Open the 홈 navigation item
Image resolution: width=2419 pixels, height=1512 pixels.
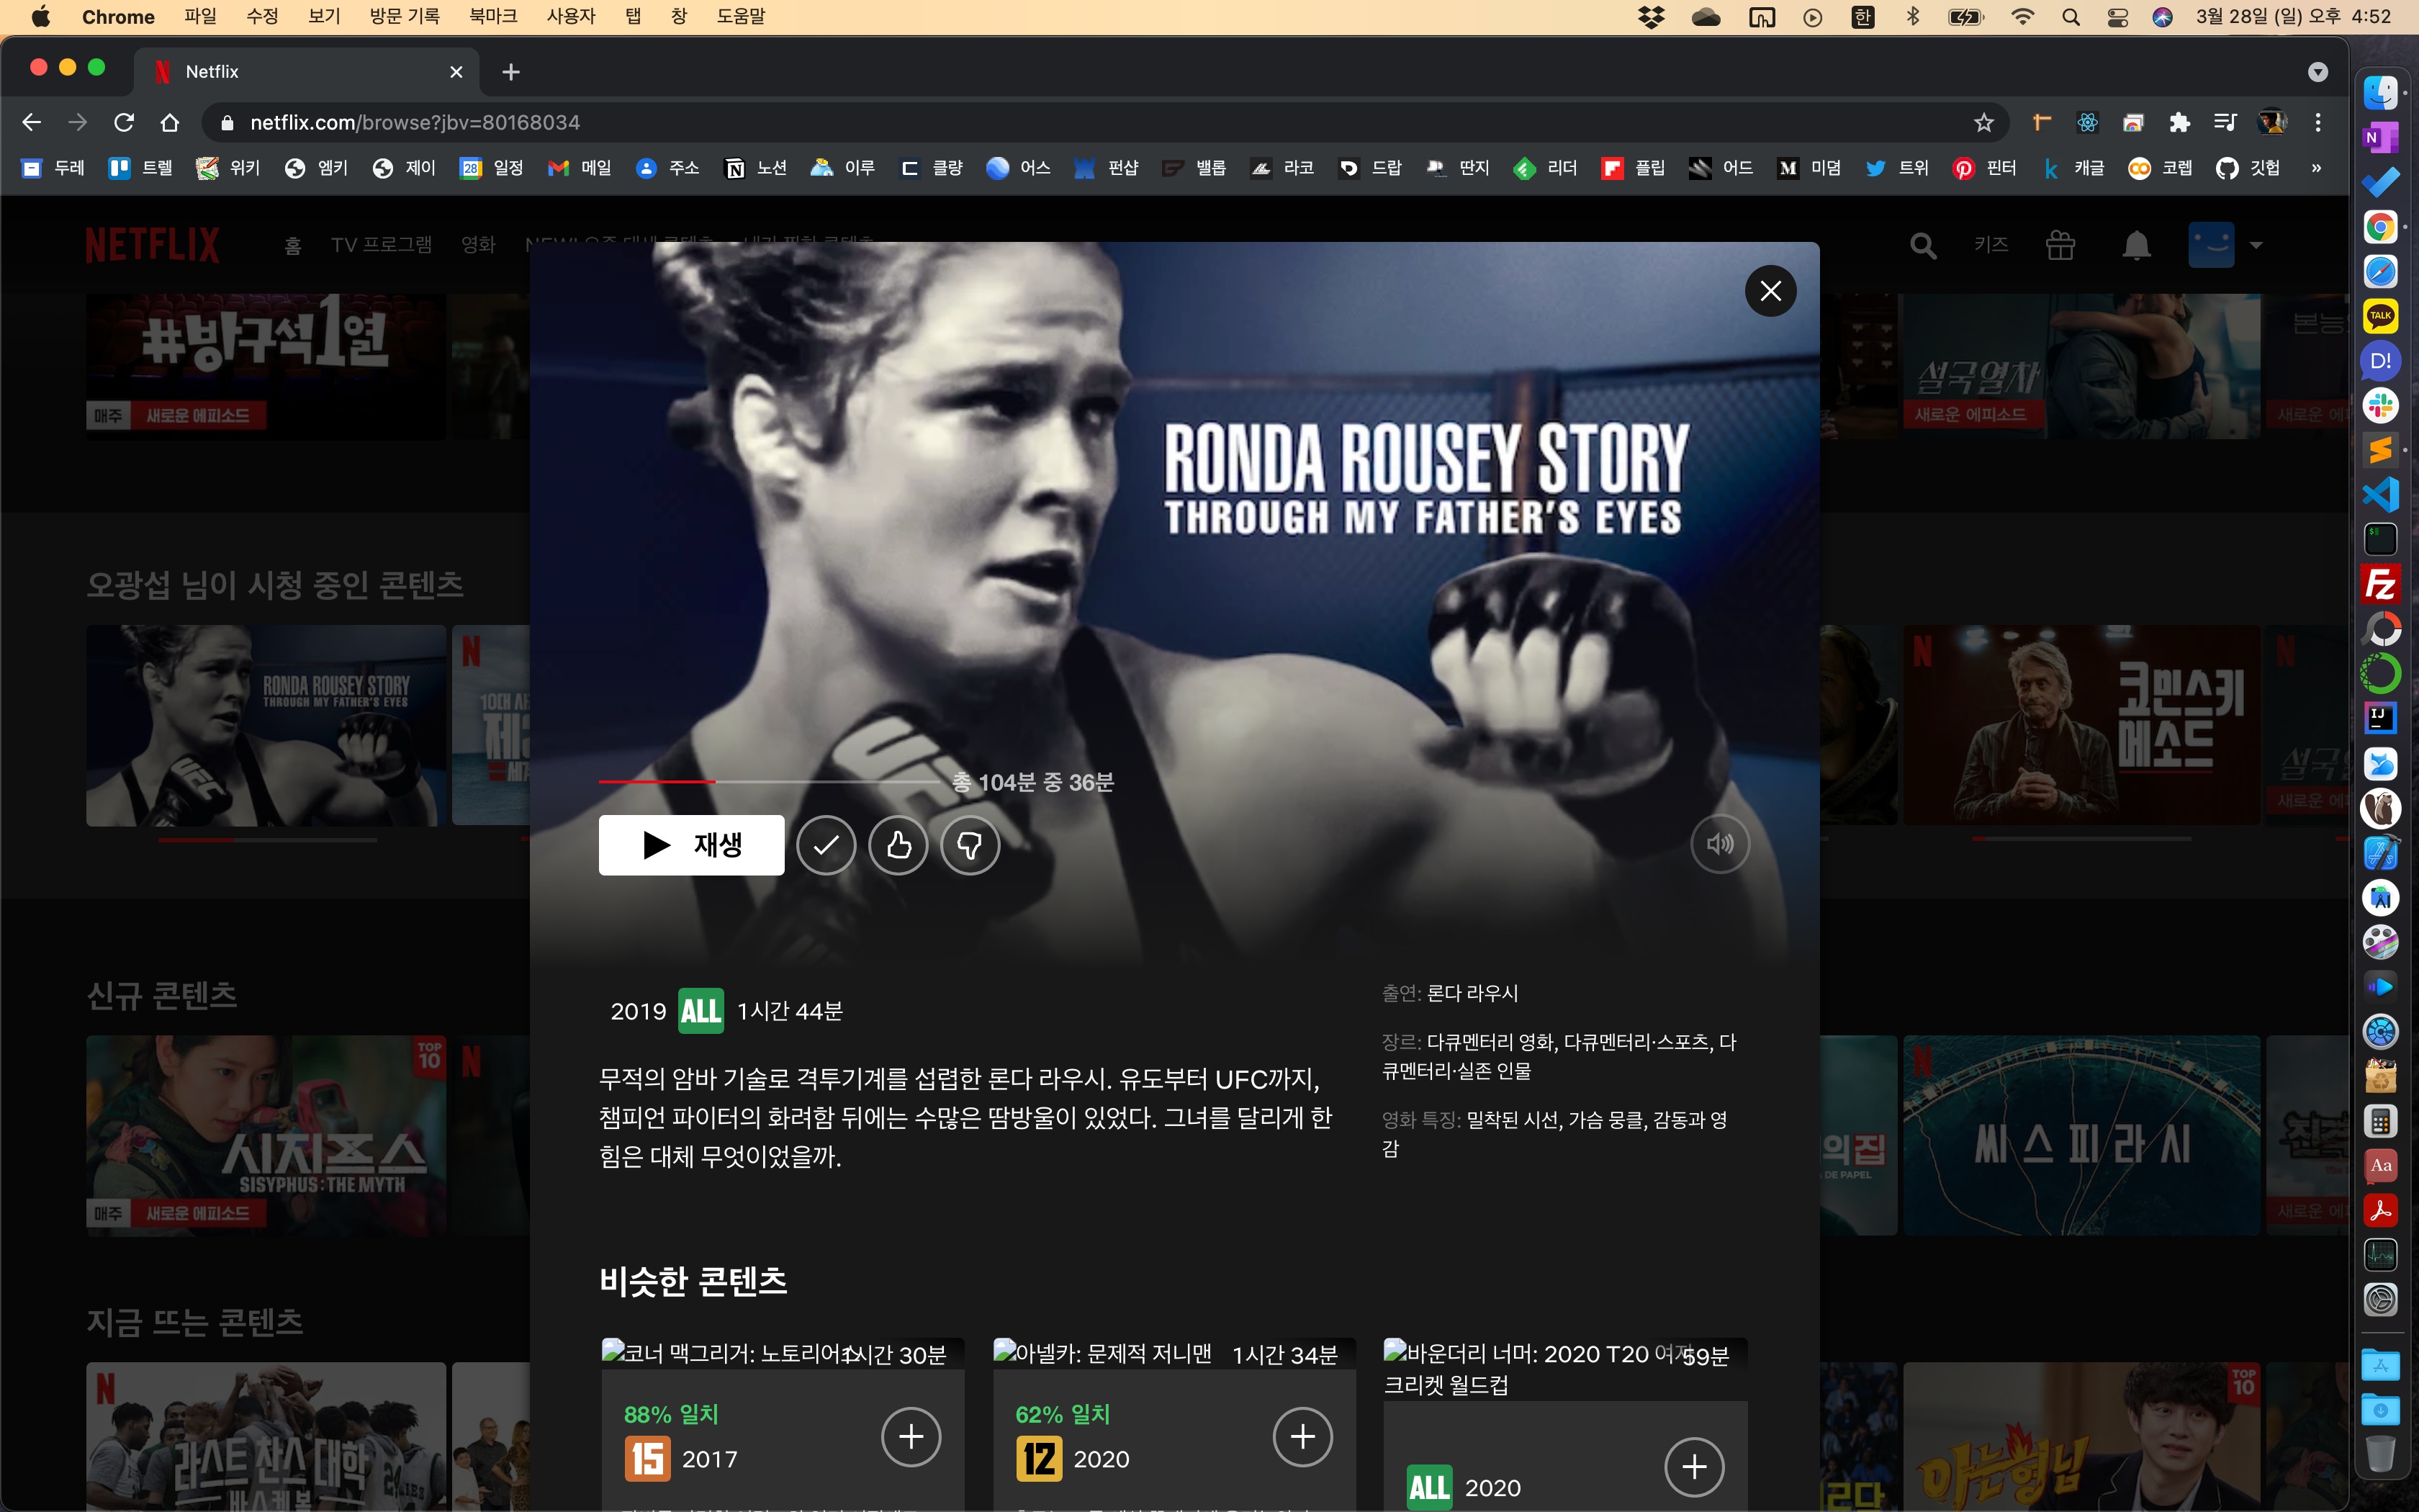tap(293, 245)
